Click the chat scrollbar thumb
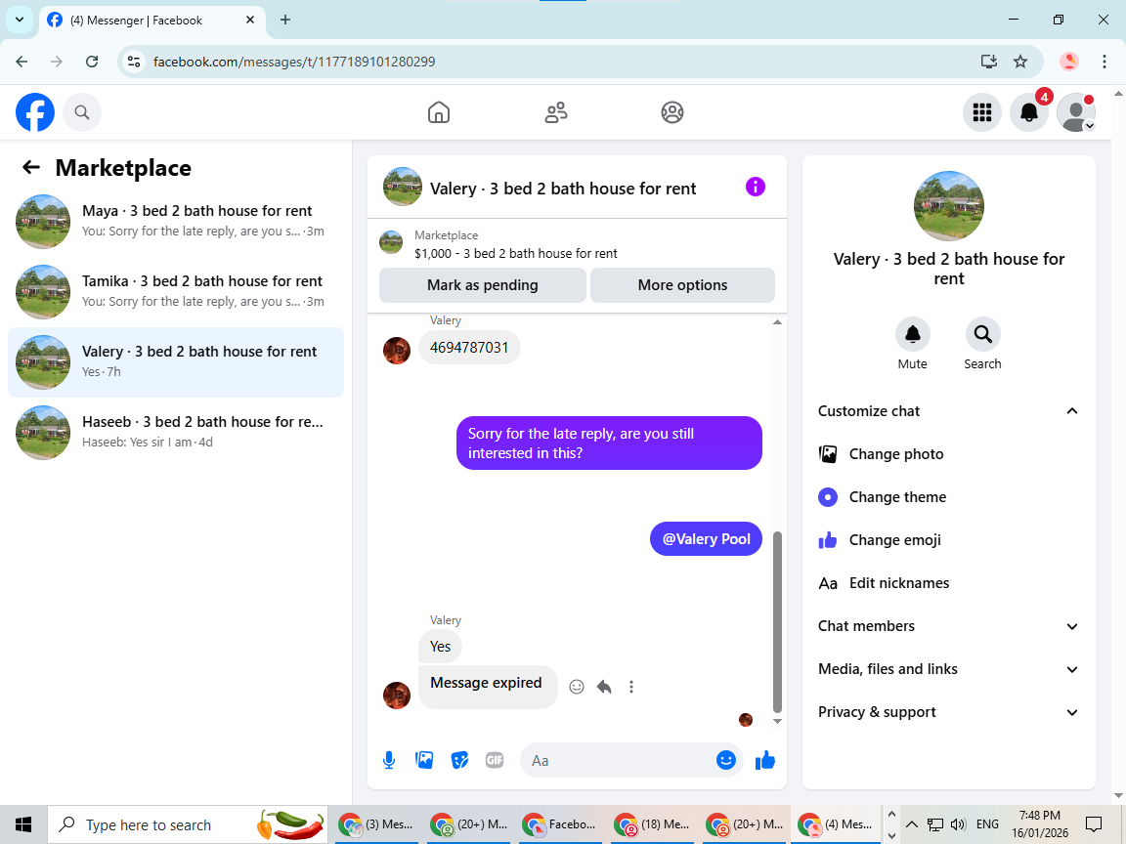This screenshot has width=1126, height=844. [777, 621]
